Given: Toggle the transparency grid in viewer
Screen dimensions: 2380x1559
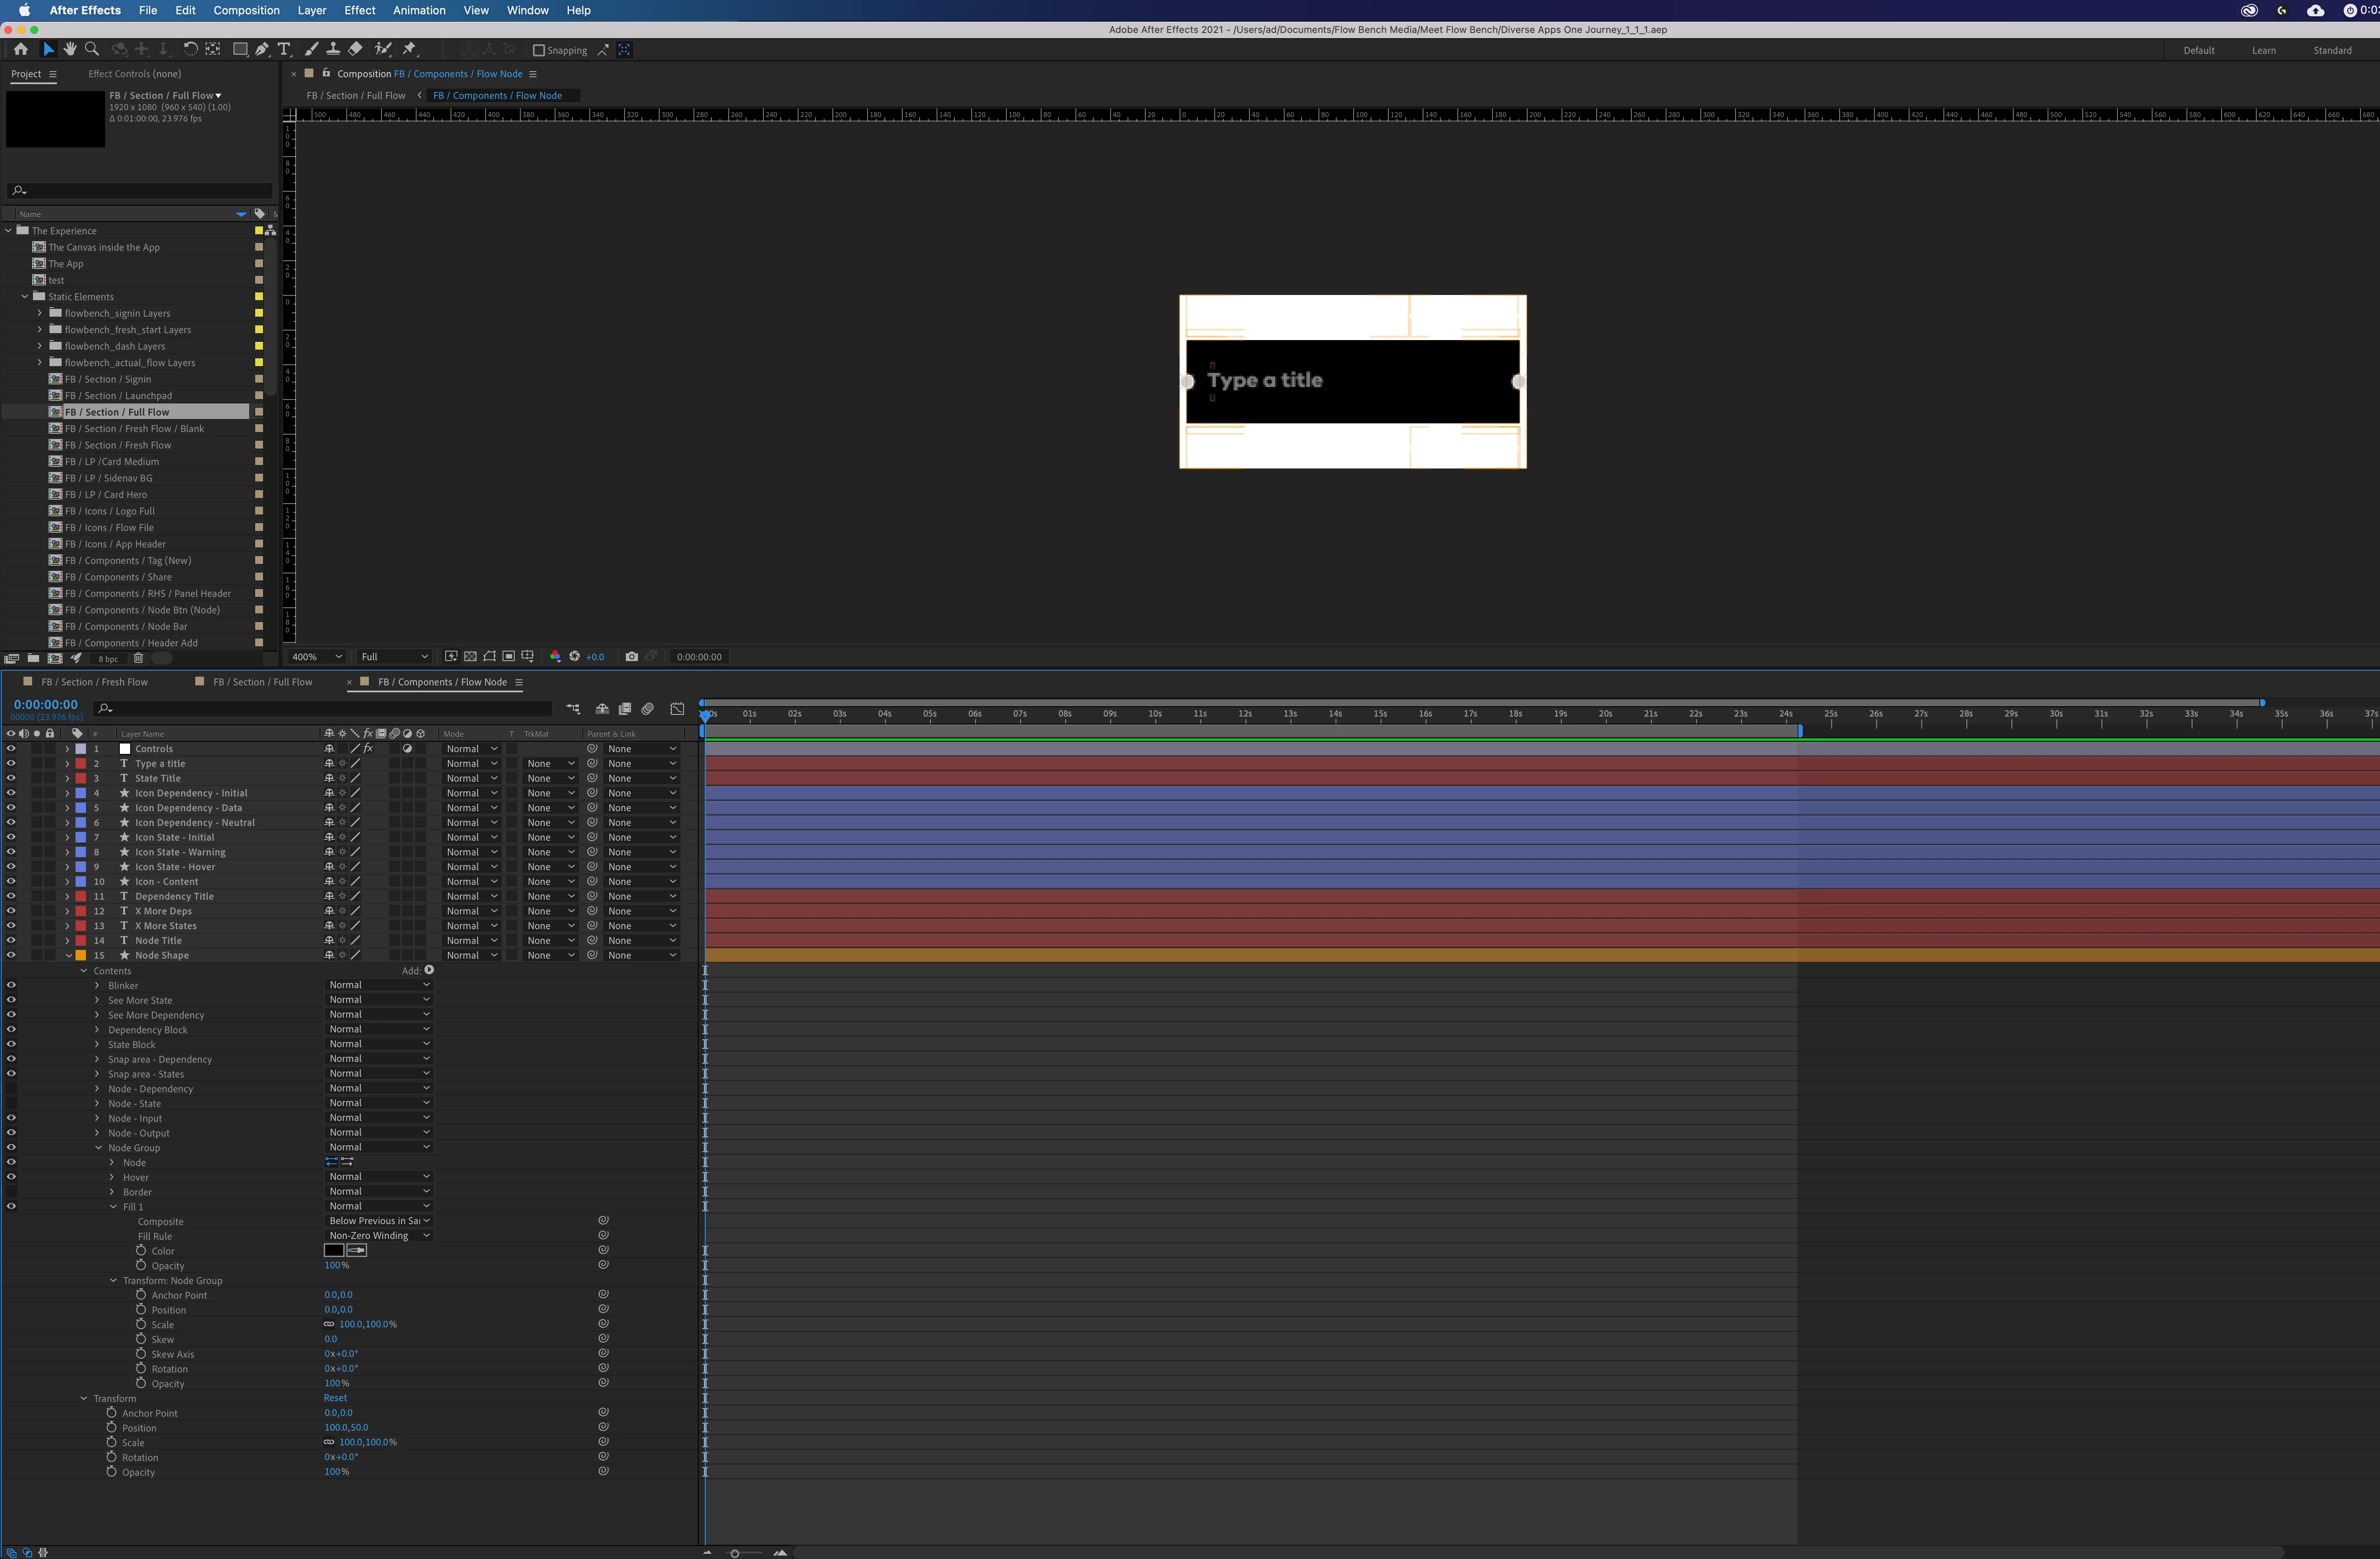Looking at the screenshot, I should click(470, 657).
